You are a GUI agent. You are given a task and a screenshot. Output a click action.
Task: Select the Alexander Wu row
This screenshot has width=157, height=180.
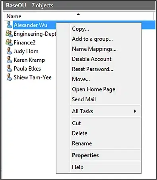[x=31, y=25]
